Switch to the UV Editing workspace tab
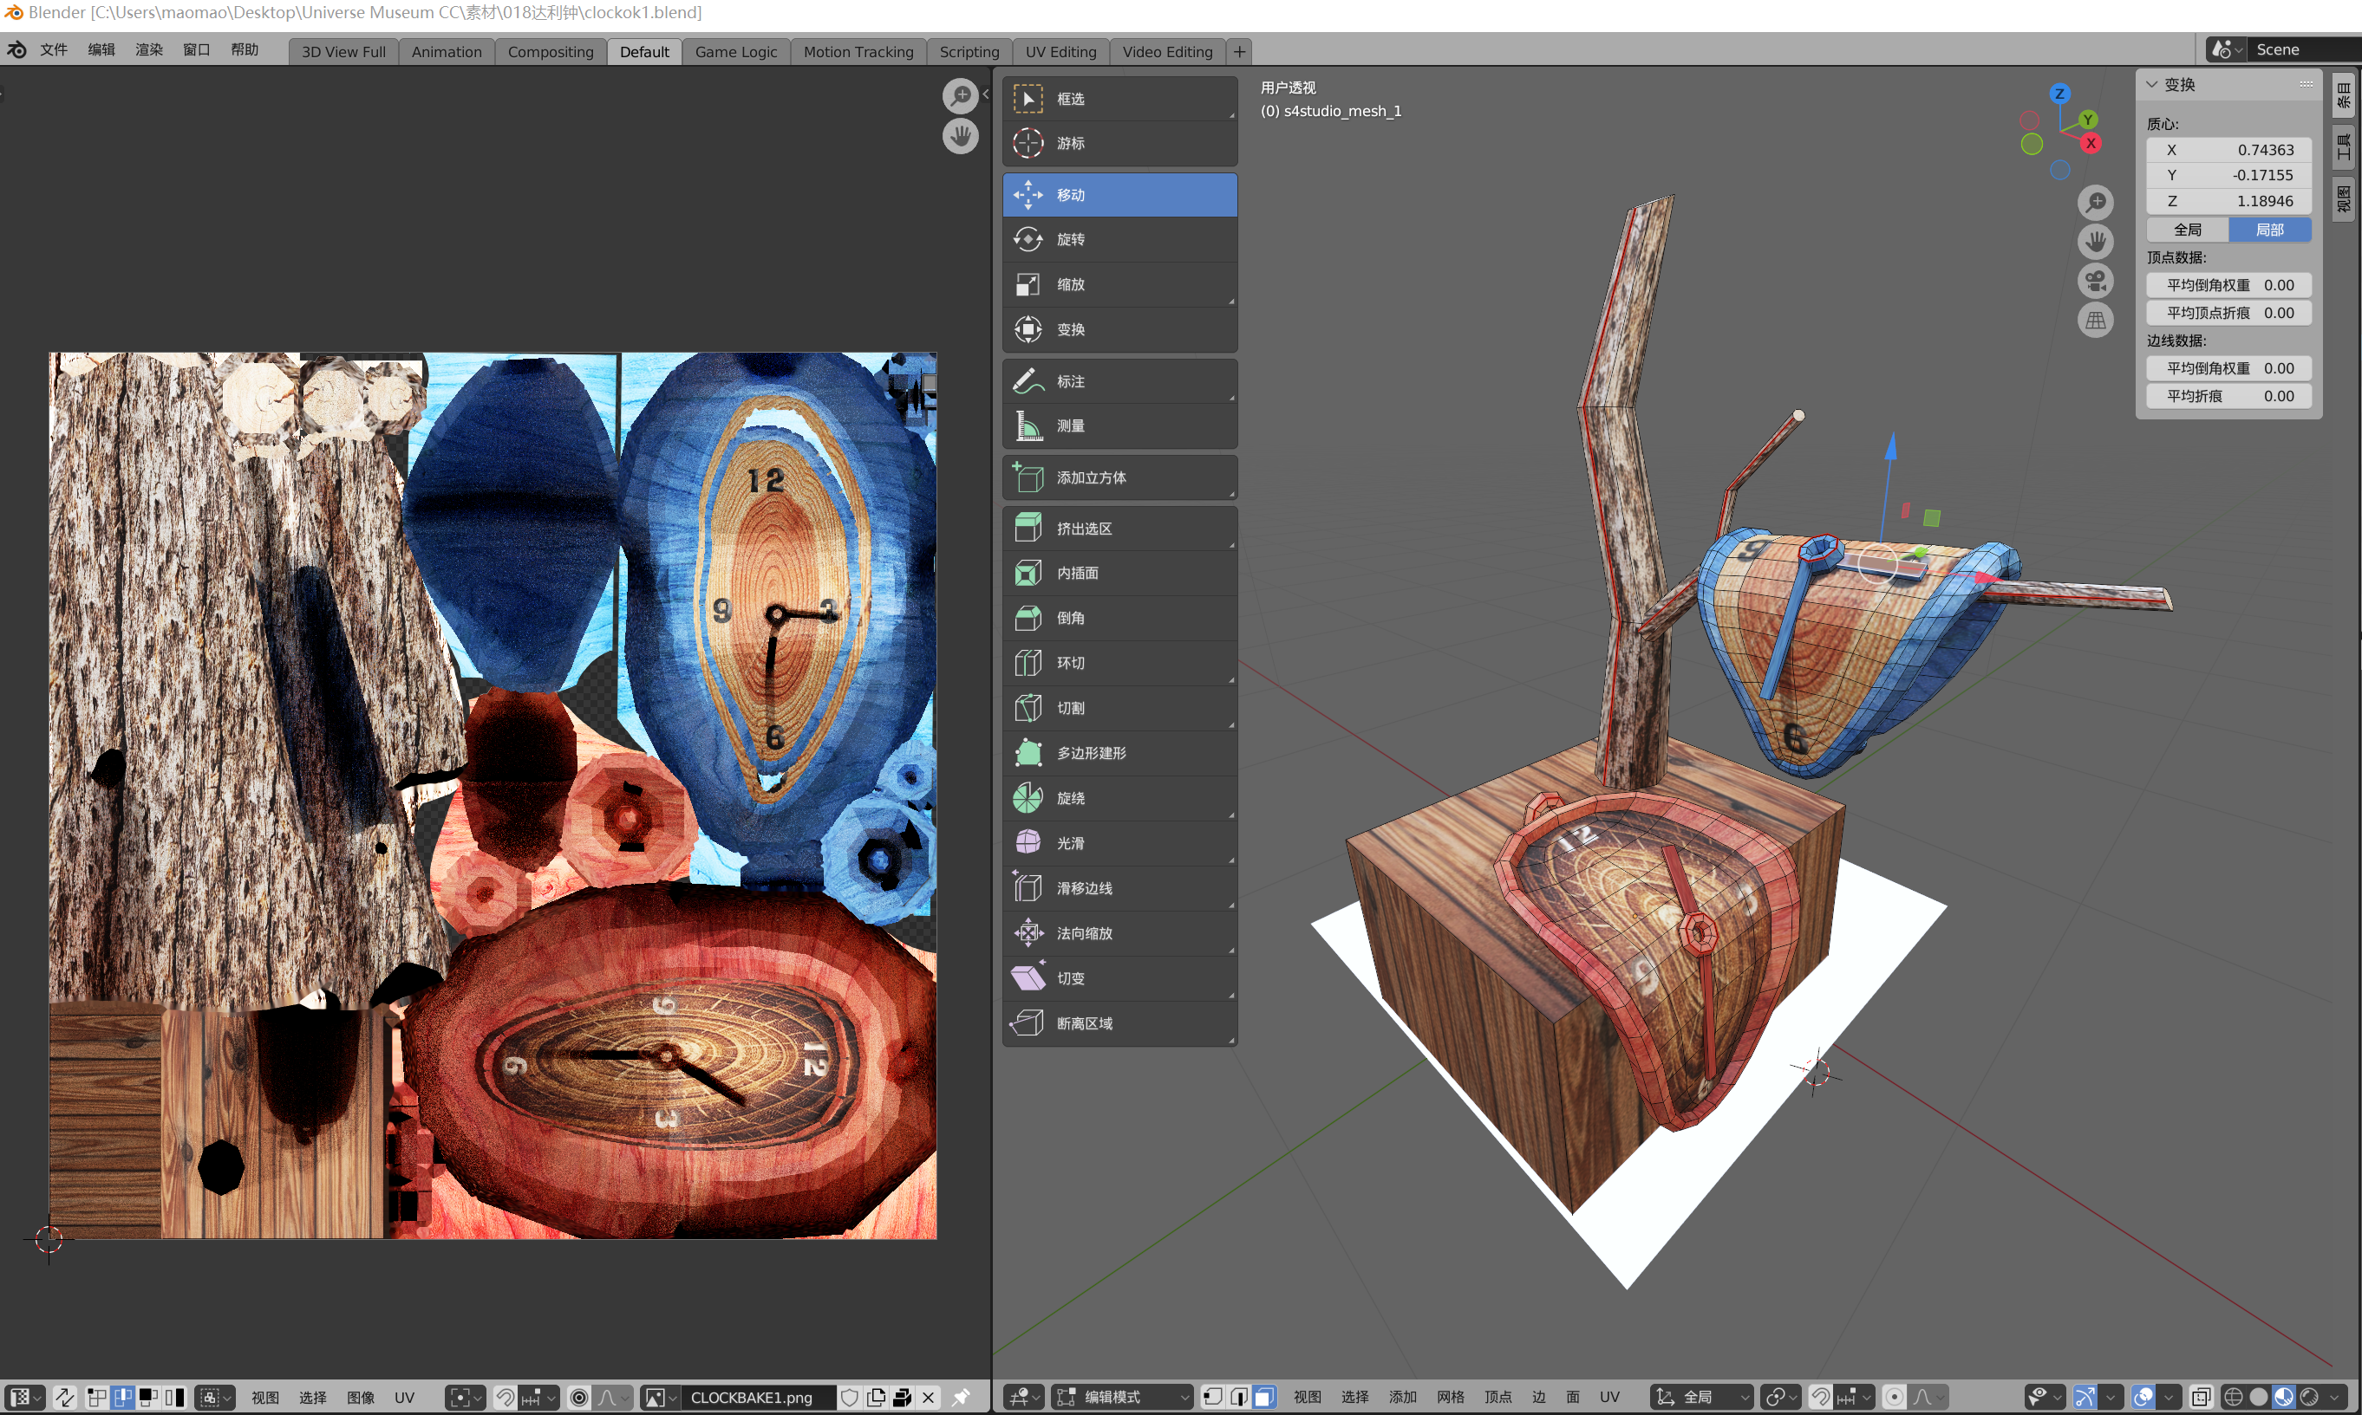The image size is (2362, 1415). click(1060, 51)
